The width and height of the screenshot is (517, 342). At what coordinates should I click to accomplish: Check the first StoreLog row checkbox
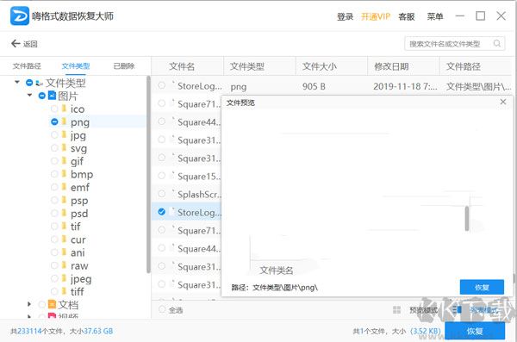pos(162,85)
